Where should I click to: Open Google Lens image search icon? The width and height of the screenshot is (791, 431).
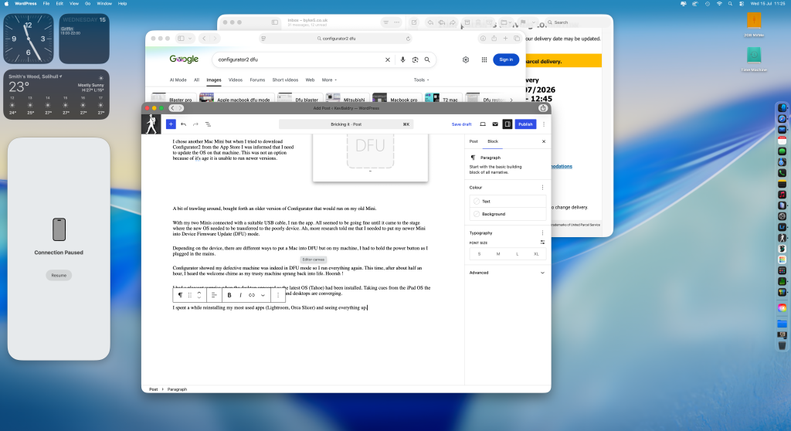tap(415, 59)
